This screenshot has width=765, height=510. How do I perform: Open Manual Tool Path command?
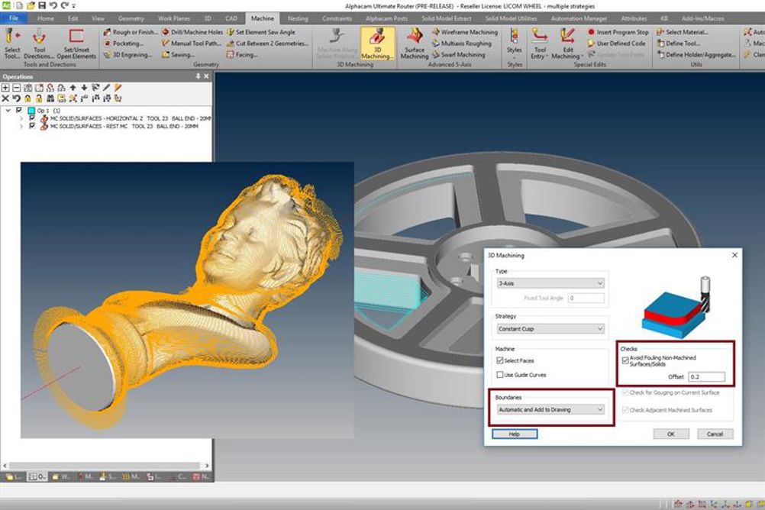click(x=191, y=44)
